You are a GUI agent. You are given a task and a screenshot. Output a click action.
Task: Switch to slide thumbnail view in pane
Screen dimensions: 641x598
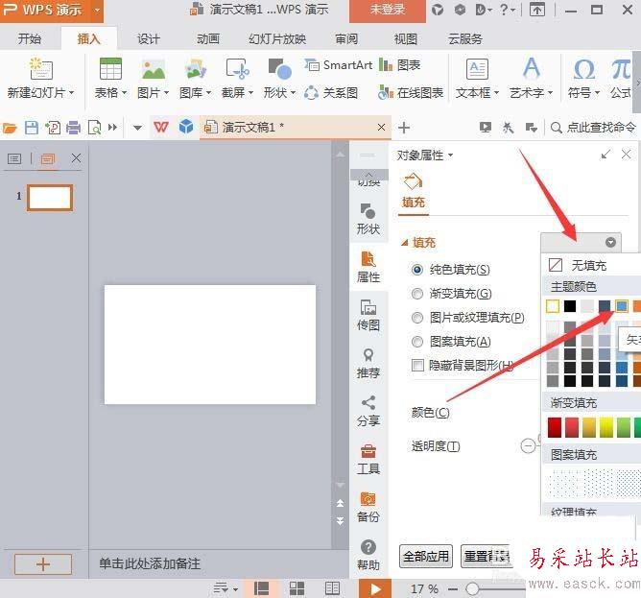coord(48,158)
